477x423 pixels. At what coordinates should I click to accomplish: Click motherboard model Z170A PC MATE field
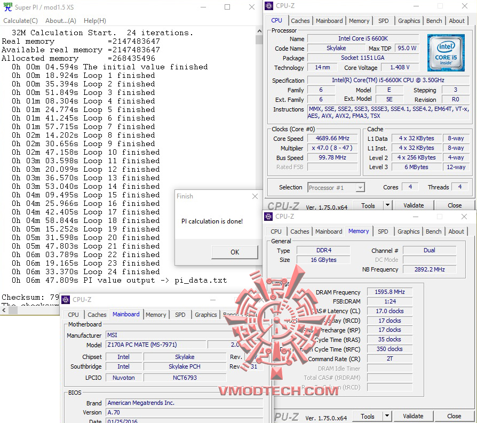point(156,345)
